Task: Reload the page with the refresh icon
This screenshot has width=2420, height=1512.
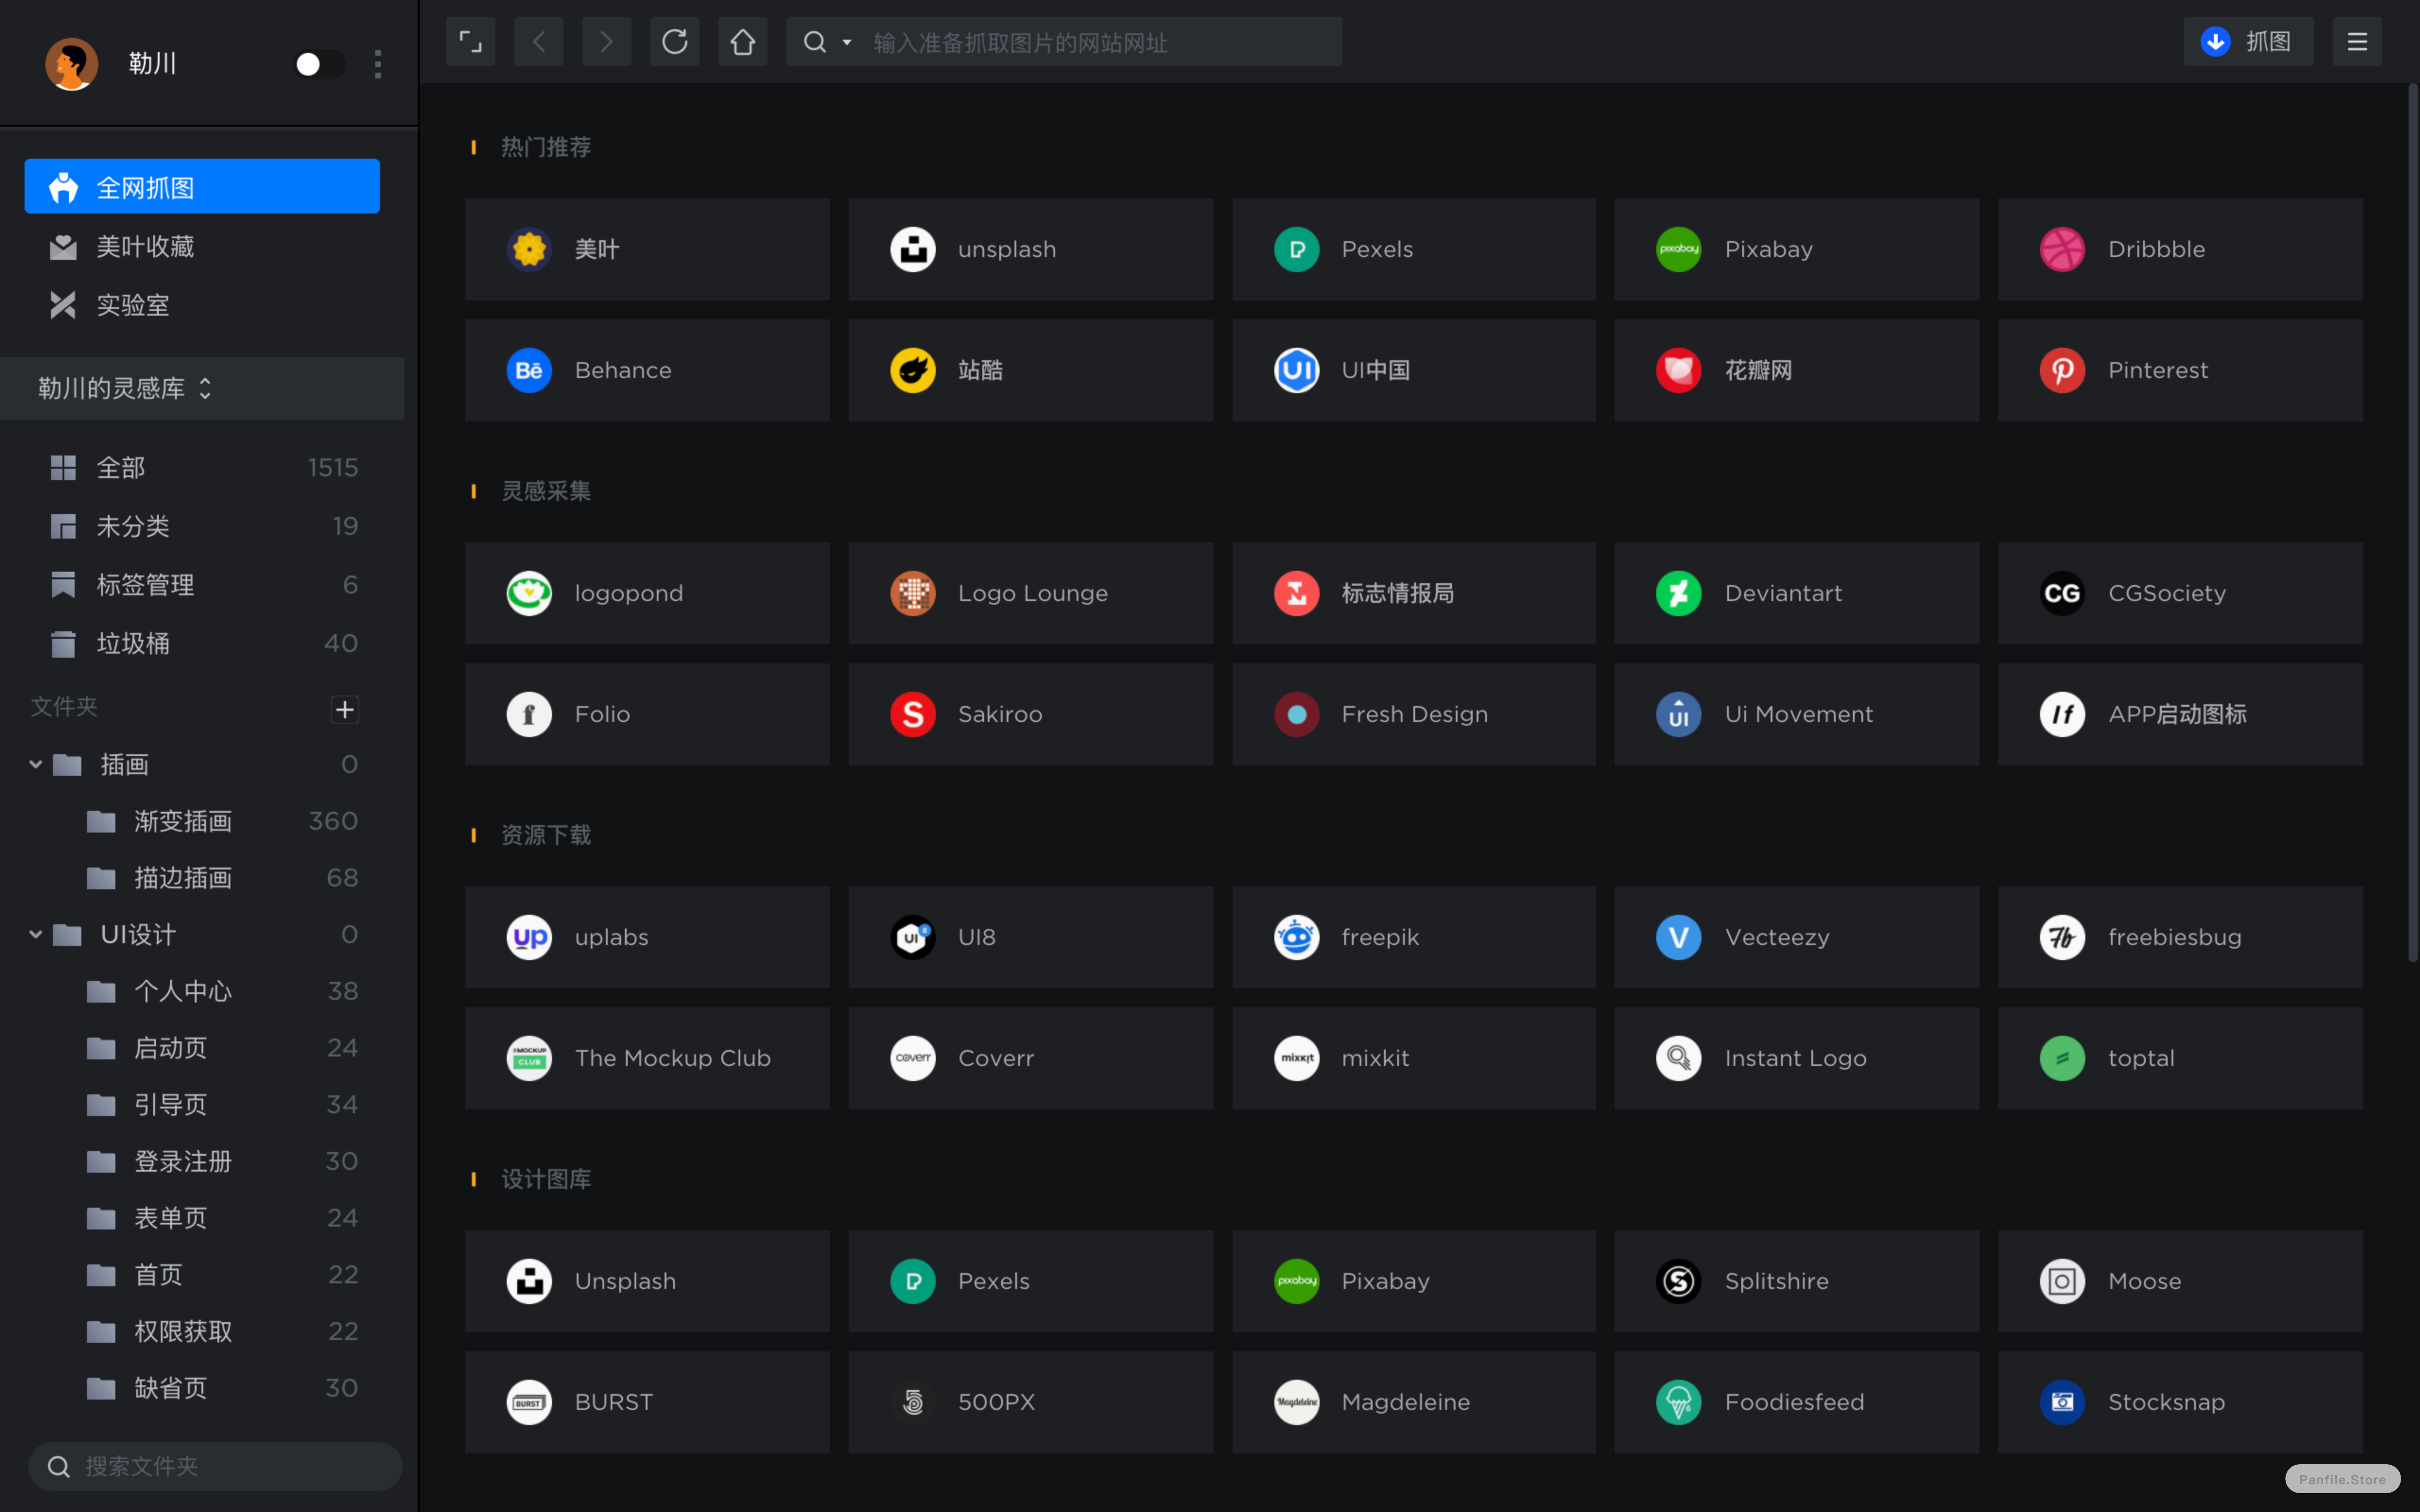Action: 675,42
